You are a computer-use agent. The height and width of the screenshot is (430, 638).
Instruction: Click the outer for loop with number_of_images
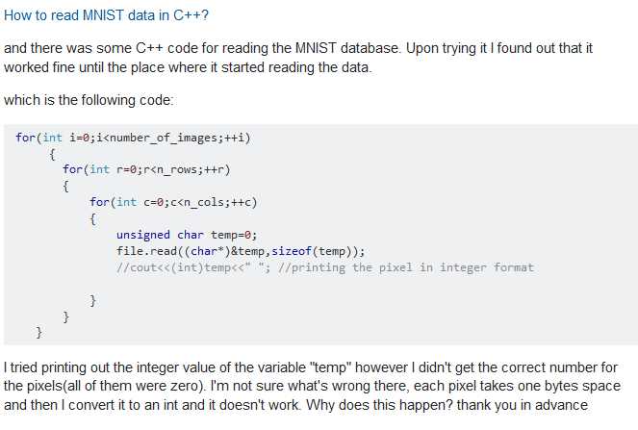point(133,138)
